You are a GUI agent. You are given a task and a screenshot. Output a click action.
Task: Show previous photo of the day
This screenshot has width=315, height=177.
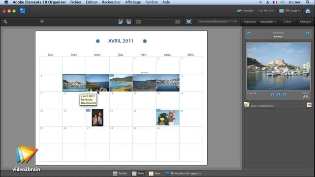[x=272, y=95]
